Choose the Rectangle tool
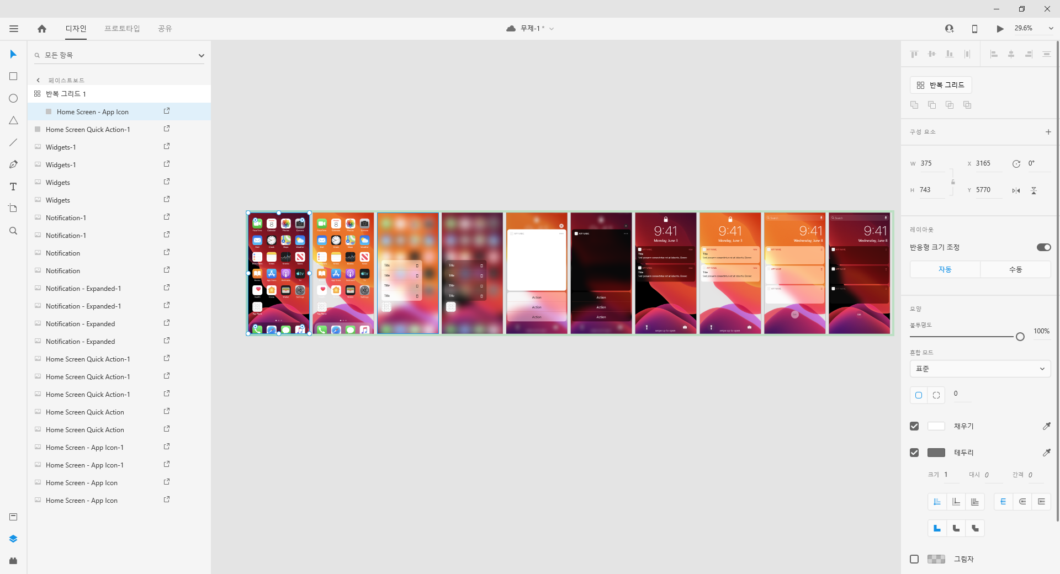Screen dimensions: 1060x574 13,76
